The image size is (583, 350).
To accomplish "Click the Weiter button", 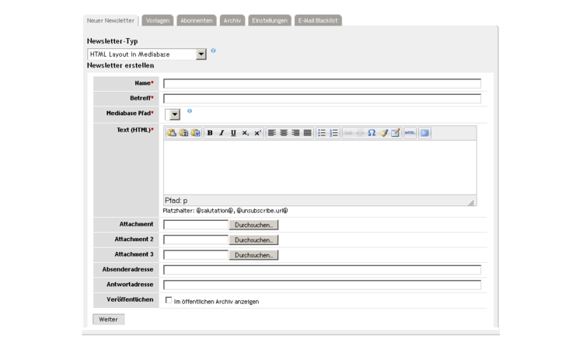I will pos(109,320).
